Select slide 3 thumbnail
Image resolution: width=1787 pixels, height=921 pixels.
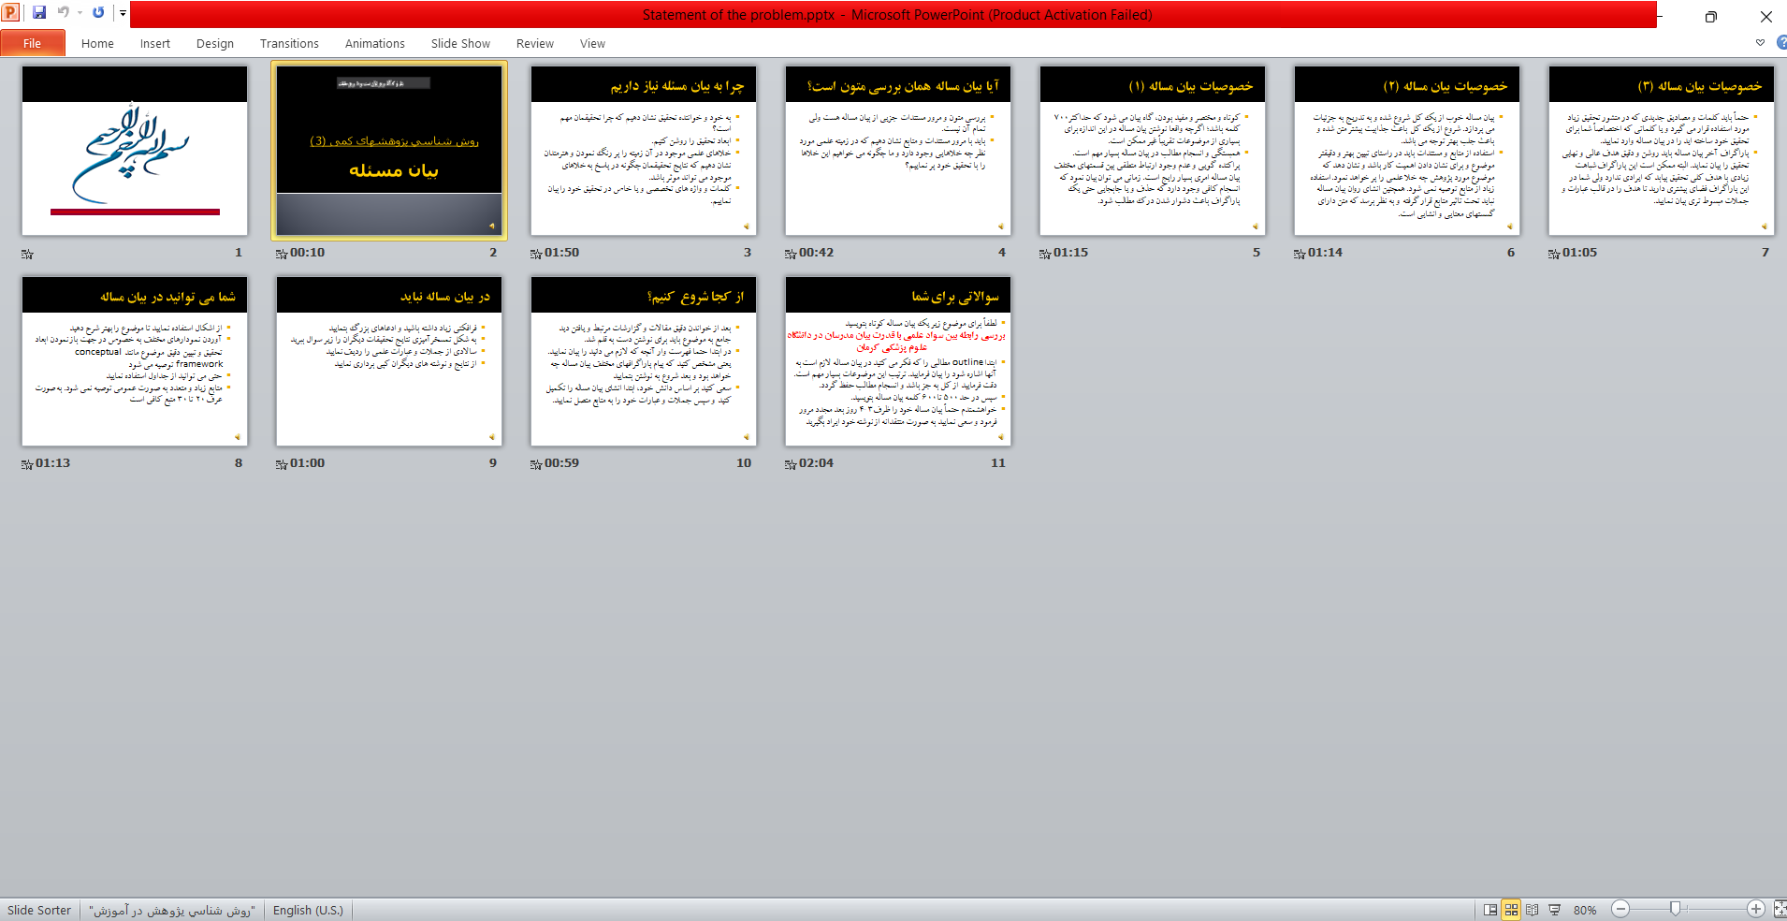[x=644, y=150]
